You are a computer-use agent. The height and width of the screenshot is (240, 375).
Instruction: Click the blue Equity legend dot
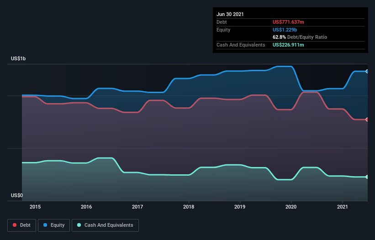click(45, 225)
